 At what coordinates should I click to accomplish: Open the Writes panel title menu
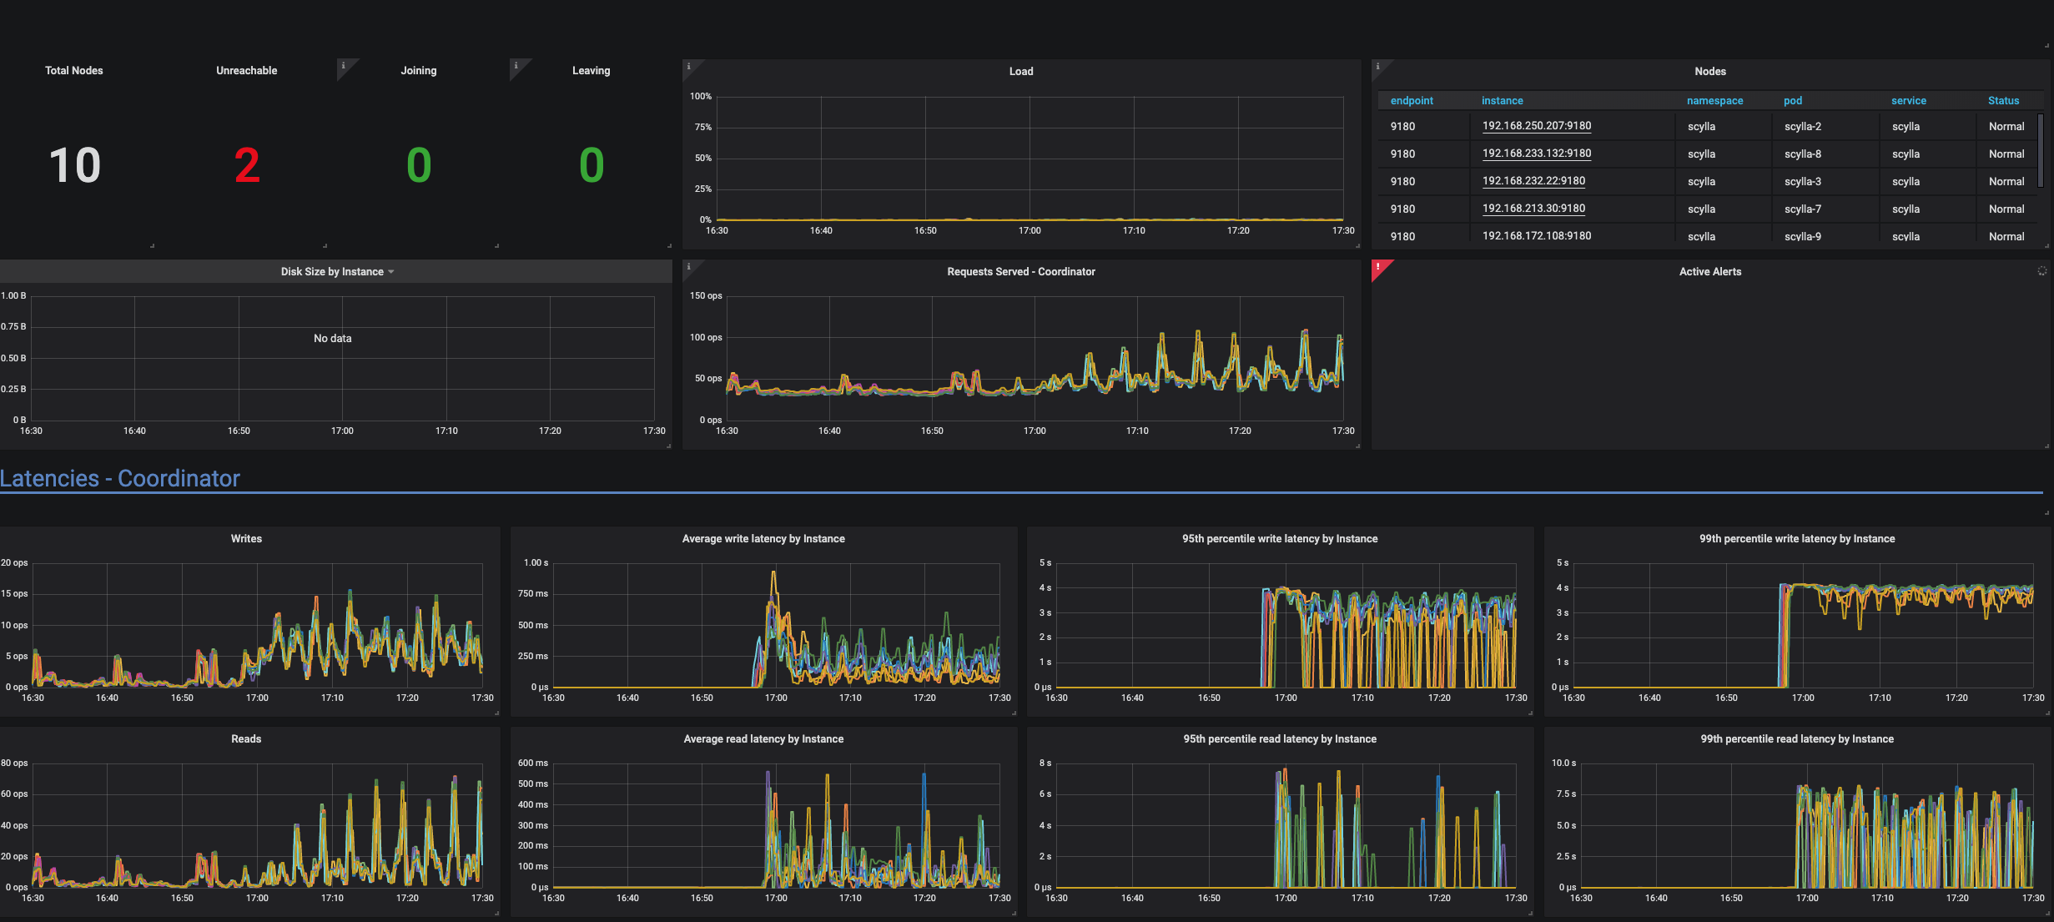coord(246,538)
